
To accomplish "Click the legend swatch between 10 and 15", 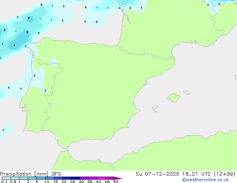I will click(49, 178).
